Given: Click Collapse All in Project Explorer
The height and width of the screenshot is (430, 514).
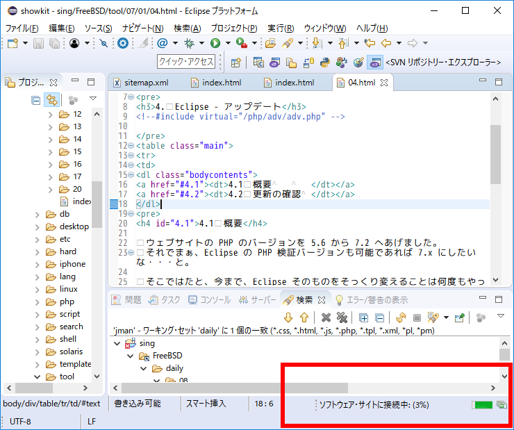Looking at the screenshot, I should point(35,99).
